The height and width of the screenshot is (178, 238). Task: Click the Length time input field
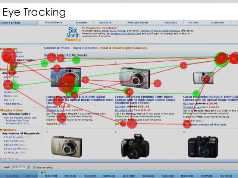19,167
